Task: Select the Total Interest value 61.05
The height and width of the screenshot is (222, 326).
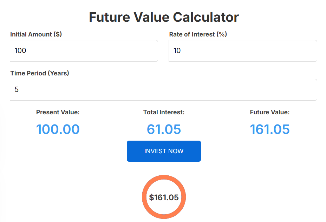Action: 164,129
